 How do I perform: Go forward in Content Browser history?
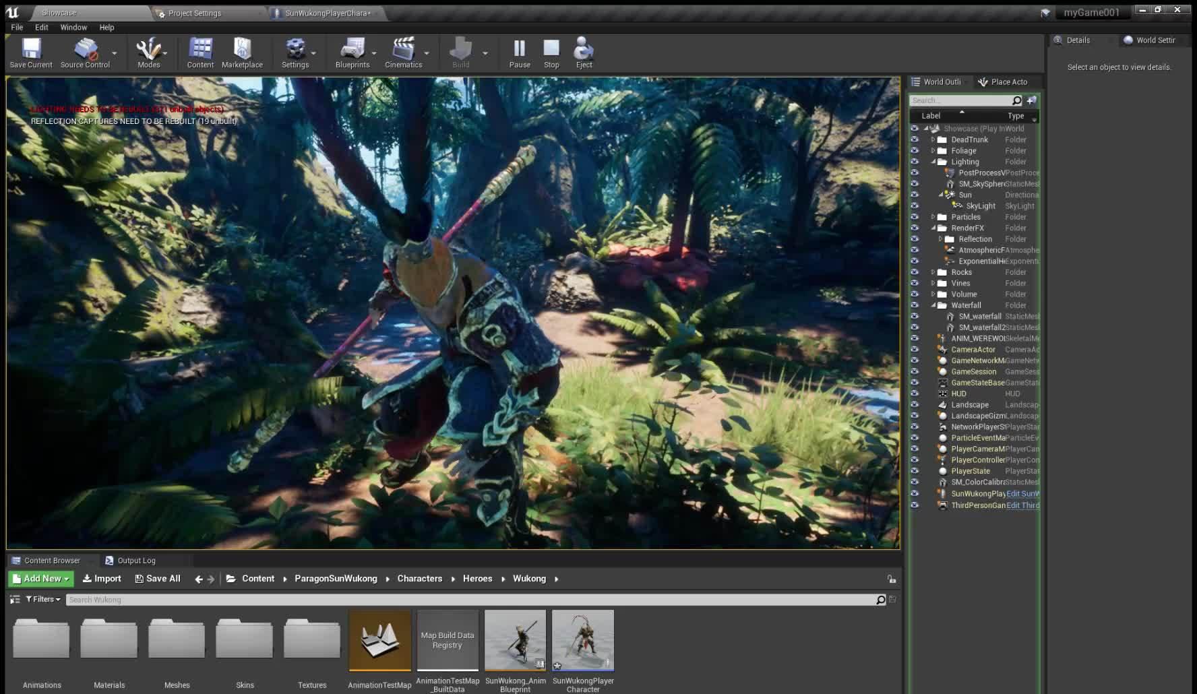click(x=211, y=579)
